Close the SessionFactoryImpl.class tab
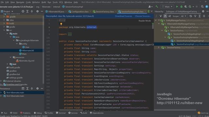Screen dimensions: 209x117 tap(145, 12)
